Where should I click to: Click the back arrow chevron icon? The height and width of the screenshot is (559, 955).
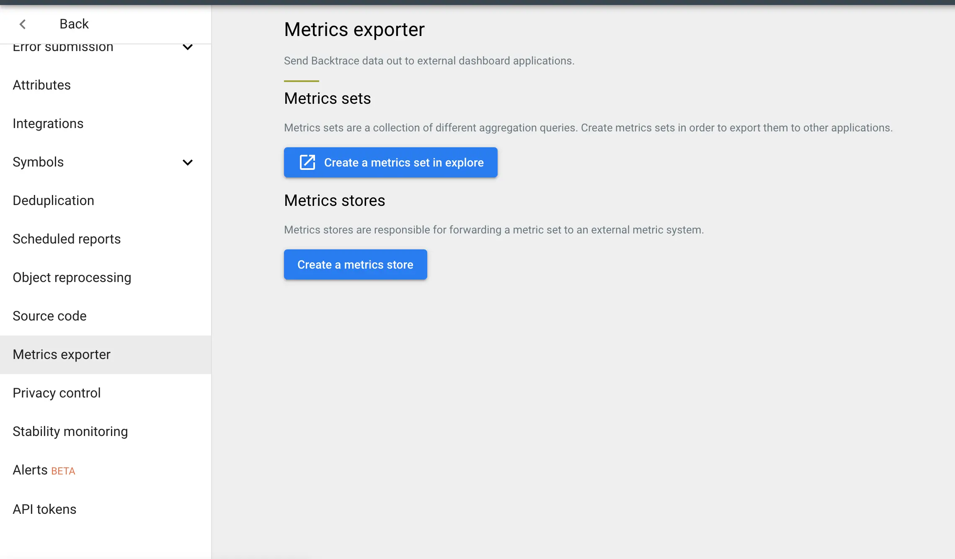pos(23,24)
